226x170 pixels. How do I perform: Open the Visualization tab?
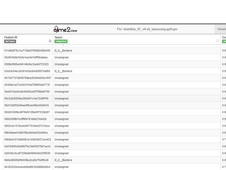(x=221, y=29)
